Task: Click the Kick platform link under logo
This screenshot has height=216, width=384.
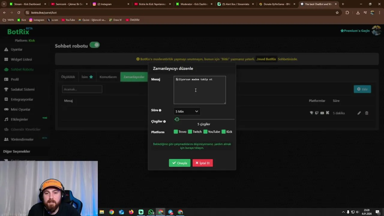Action: coord(31,40)
